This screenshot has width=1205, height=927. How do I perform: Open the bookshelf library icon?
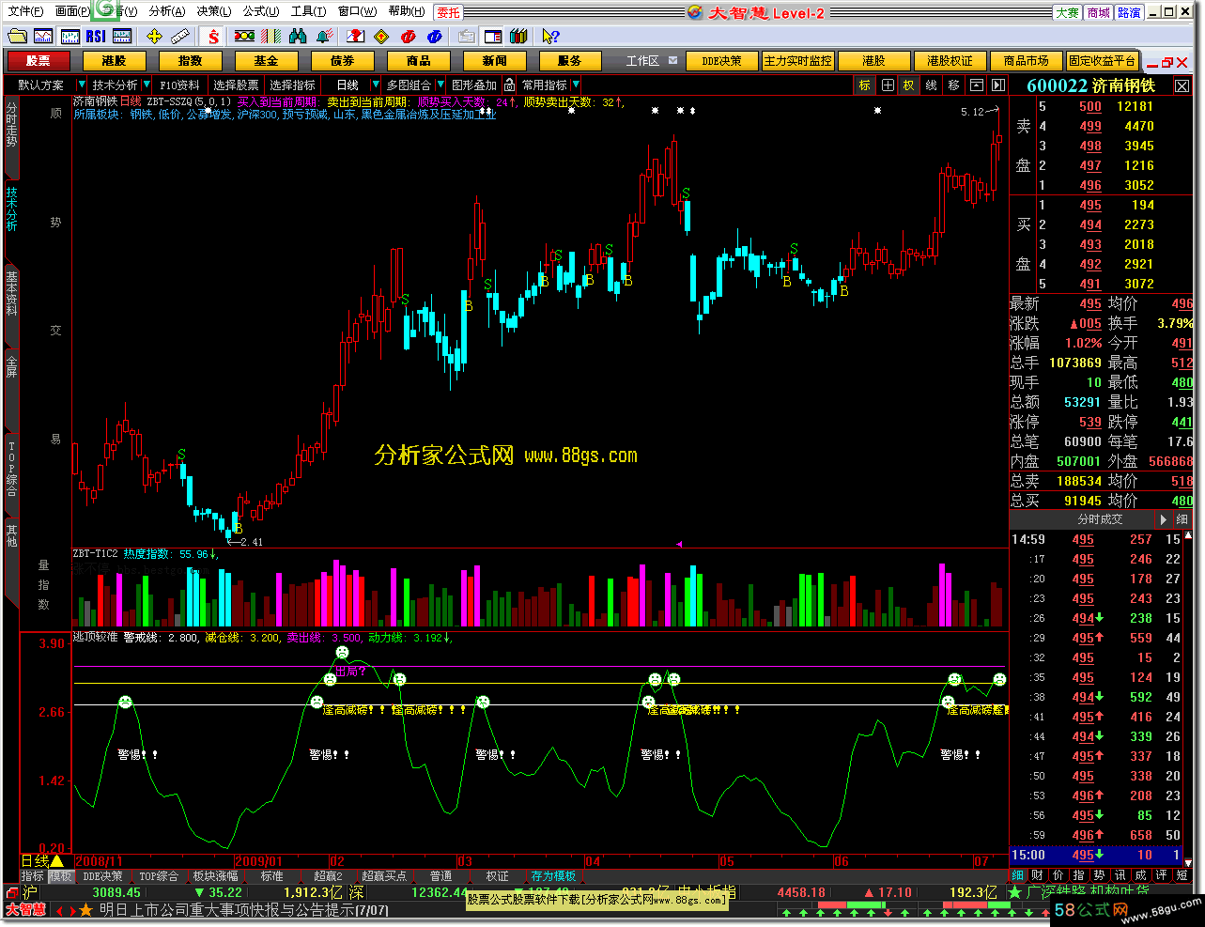pos(518,37)
